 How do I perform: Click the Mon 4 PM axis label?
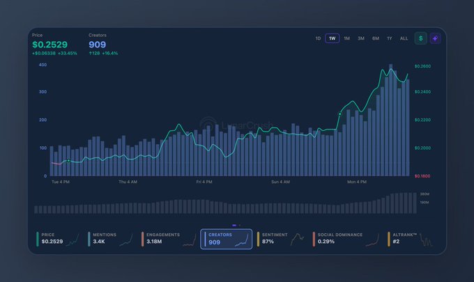pos(357,182)
